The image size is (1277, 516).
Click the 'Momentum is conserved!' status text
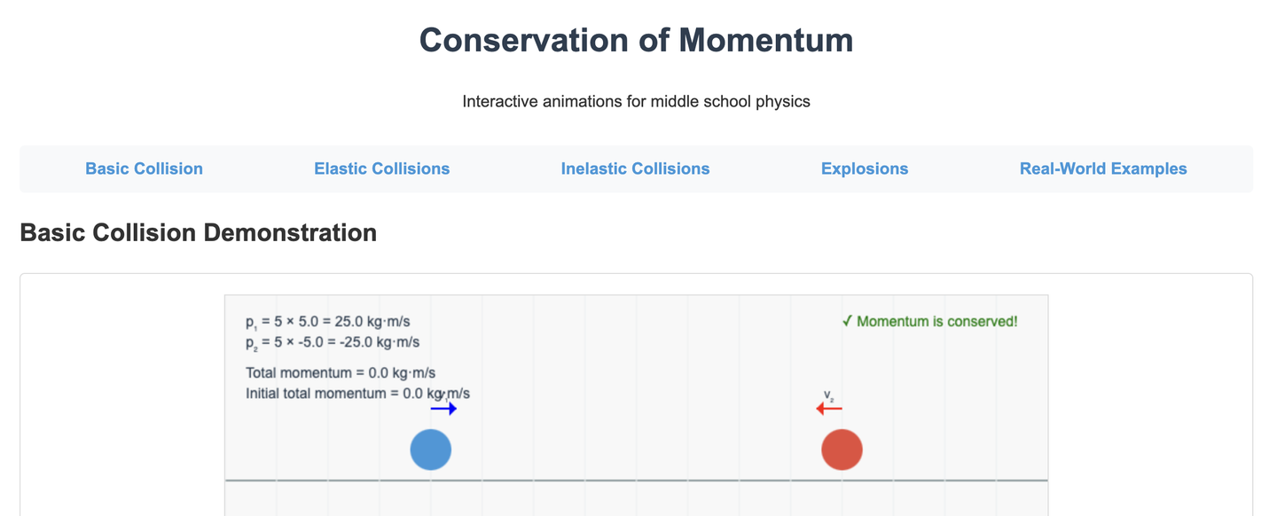[x=936, y=321]
